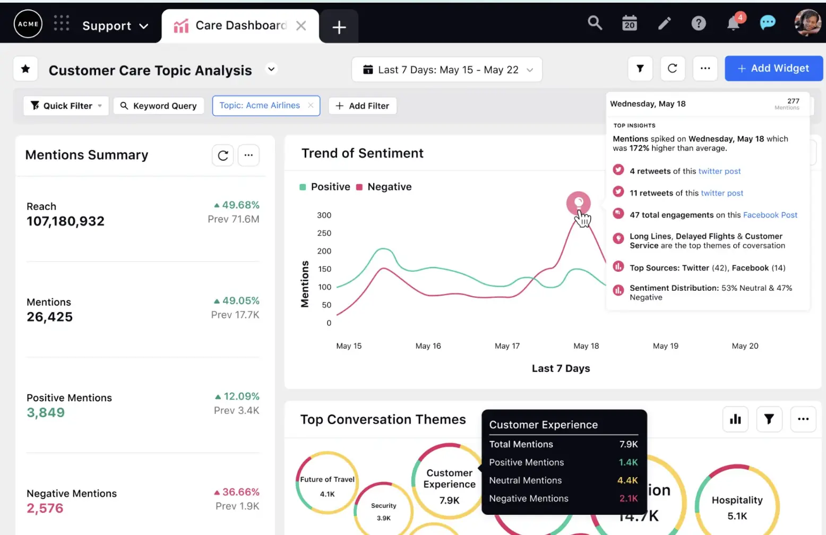Open the Facebook Post link in Top Insights
Viewport: 826px width, 535px height.
[x=770, y=215]
